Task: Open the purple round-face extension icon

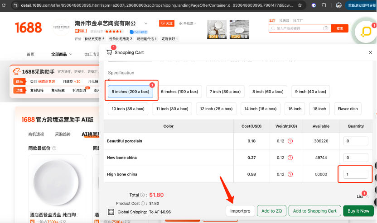Action: pyautogui.click(x=314, y=5)
